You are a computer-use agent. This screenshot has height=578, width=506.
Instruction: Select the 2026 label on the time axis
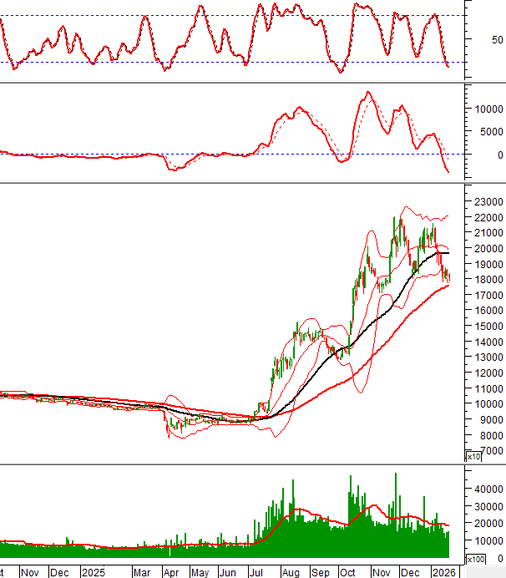click(443, 572)
